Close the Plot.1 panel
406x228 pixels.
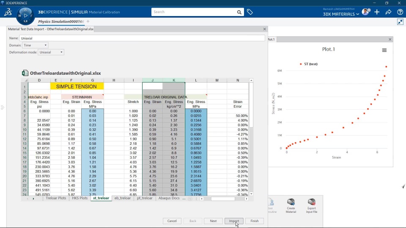tap(390, 39)
